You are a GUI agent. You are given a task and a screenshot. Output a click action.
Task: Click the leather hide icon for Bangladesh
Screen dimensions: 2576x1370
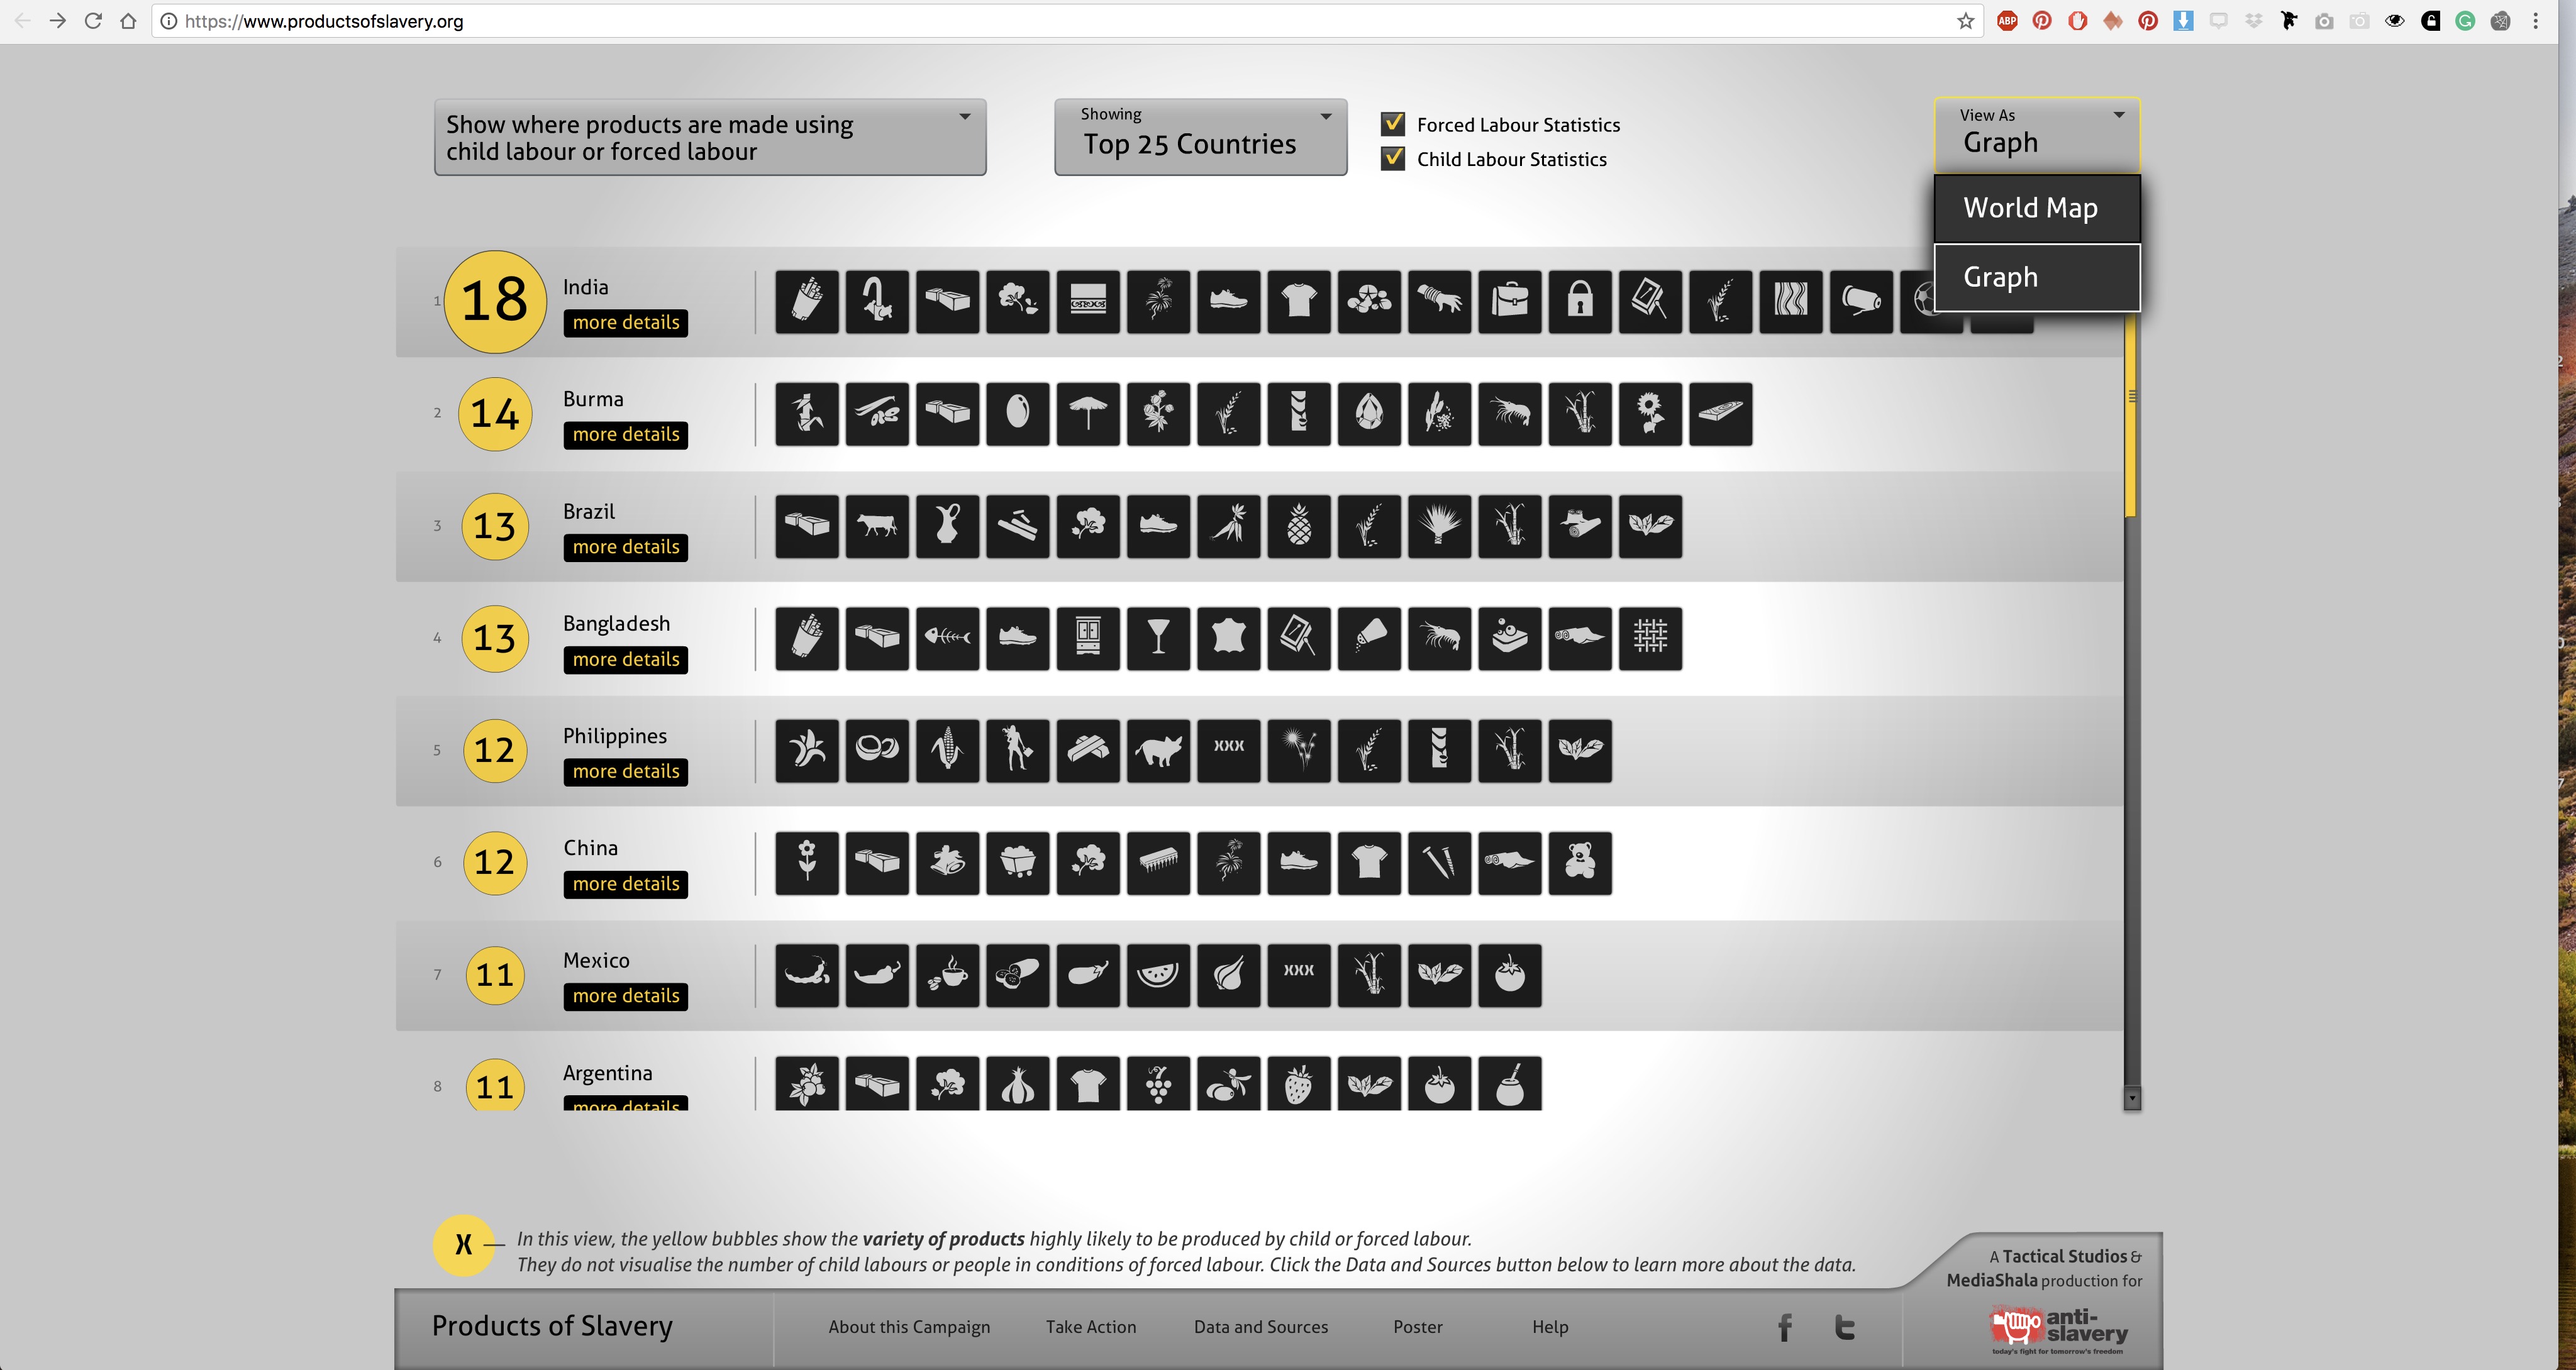(x=1229, y=638)
